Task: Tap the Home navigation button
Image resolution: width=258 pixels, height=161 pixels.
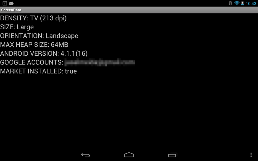Action: tap(129, 155)
